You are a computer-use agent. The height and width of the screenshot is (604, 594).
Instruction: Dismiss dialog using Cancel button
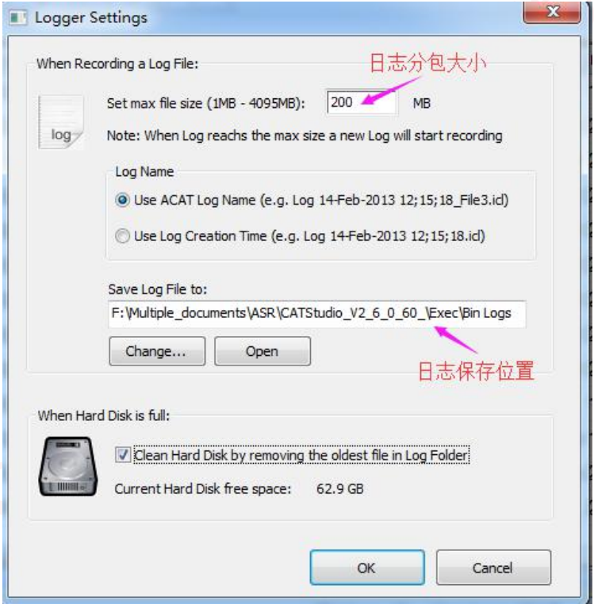tap(493, 568)
